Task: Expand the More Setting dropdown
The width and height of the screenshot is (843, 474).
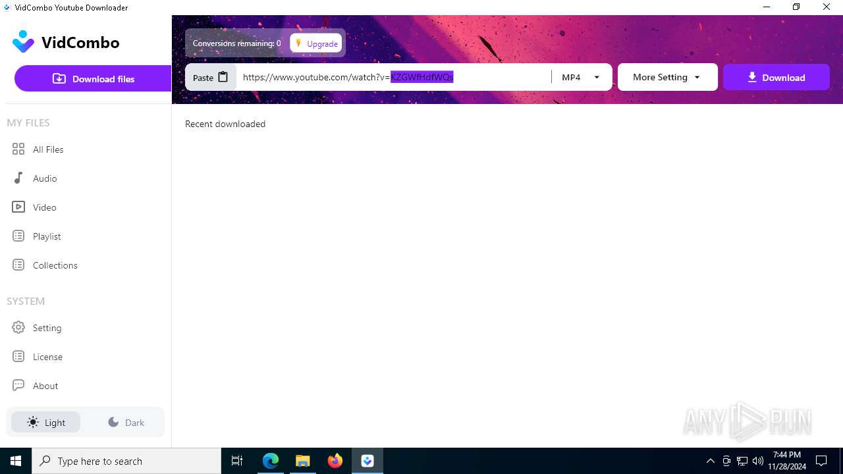Action: pos(667,77)
